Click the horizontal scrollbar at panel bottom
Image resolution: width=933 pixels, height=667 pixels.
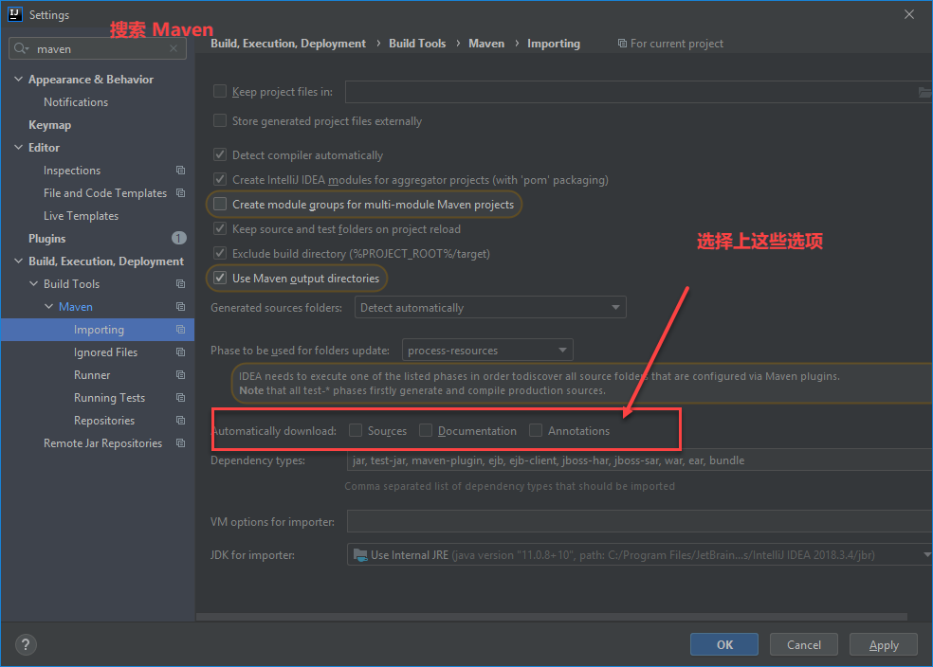(552, 617)
